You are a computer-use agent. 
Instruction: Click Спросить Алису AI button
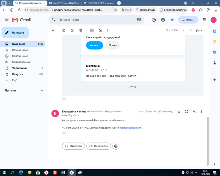[x=173, y=10]
